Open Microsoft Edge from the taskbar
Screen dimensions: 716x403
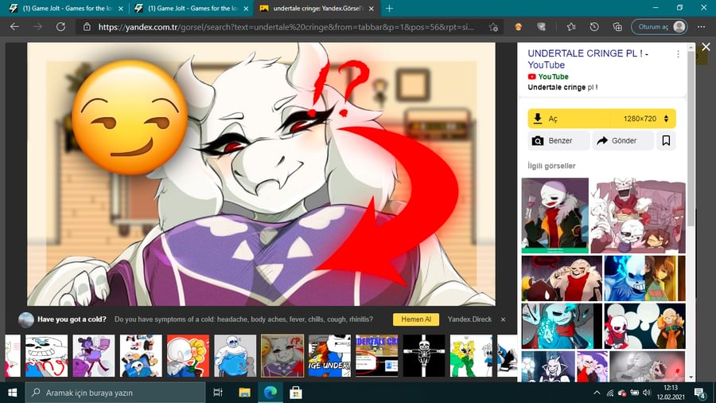270,393
